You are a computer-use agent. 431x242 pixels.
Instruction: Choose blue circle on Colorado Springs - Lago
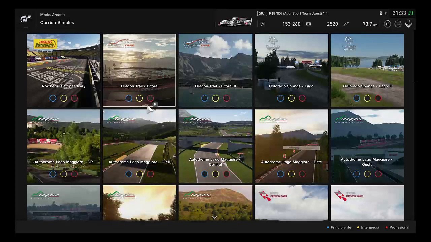pos(280,98)
